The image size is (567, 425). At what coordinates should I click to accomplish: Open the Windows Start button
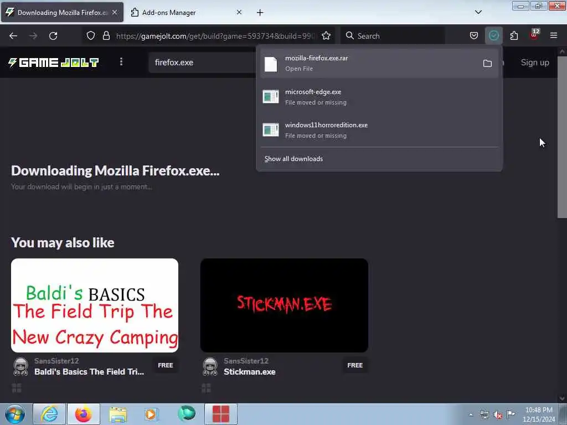[15, 414]
